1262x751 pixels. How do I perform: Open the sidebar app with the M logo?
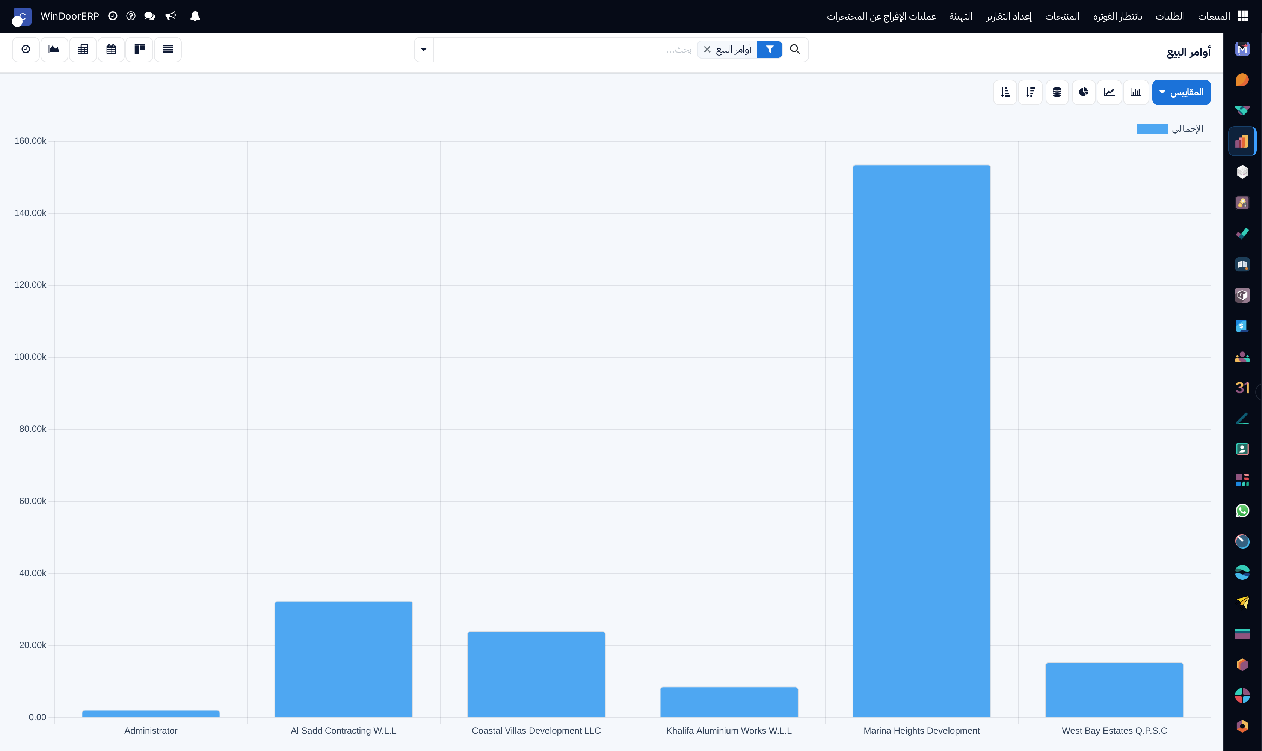click(1242, 49)
